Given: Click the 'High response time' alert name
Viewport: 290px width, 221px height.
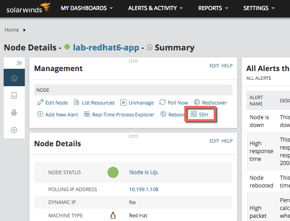Looking at the screenshot, I should pos(262,151).
